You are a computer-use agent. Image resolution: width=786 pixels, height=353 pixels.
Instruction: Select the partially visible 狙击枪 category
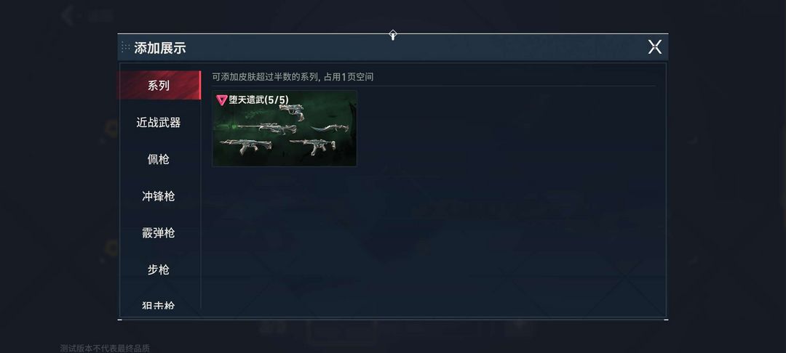[x=159, y=304]
